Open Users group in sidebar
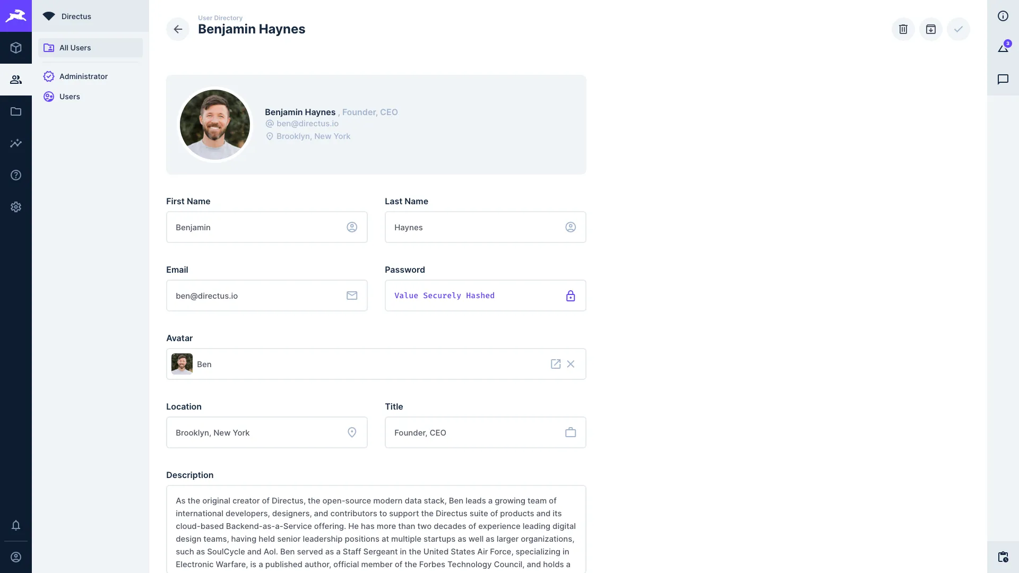Image resolution: width=1019 pixels, height=573 pixels. (x=70, y=96)
